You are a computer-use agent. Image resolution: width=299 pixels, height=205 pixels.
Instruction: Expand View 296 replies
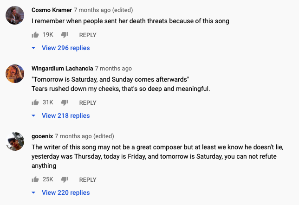(65, 48)
